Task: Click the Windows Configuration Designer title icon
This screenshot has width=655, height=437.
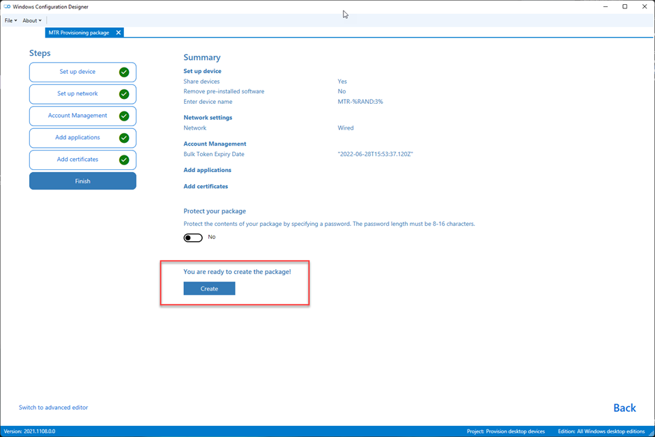Action: tap(7, 7)
